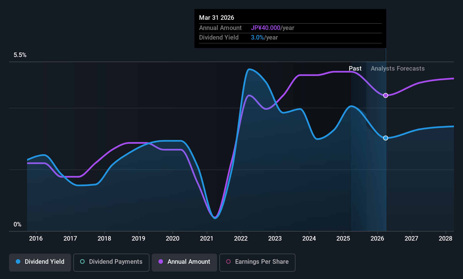463x279 pixels.
Task: Click the 0% y-axis label
Action: click(x=17, y=224)
